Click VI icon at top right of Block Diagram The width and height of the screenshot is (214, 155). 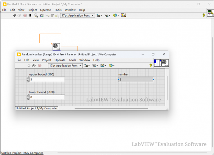(x=211, y=13)
